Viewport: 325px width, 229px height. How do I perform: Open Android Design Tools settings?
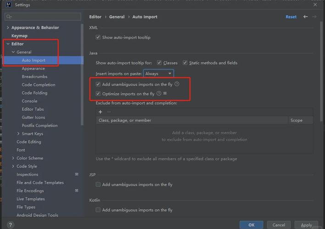click(37, 215)
